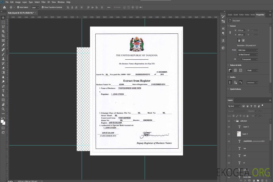The image size is (273, 182).
Task: Click the canvas width W field
Action: click(241, 30)
